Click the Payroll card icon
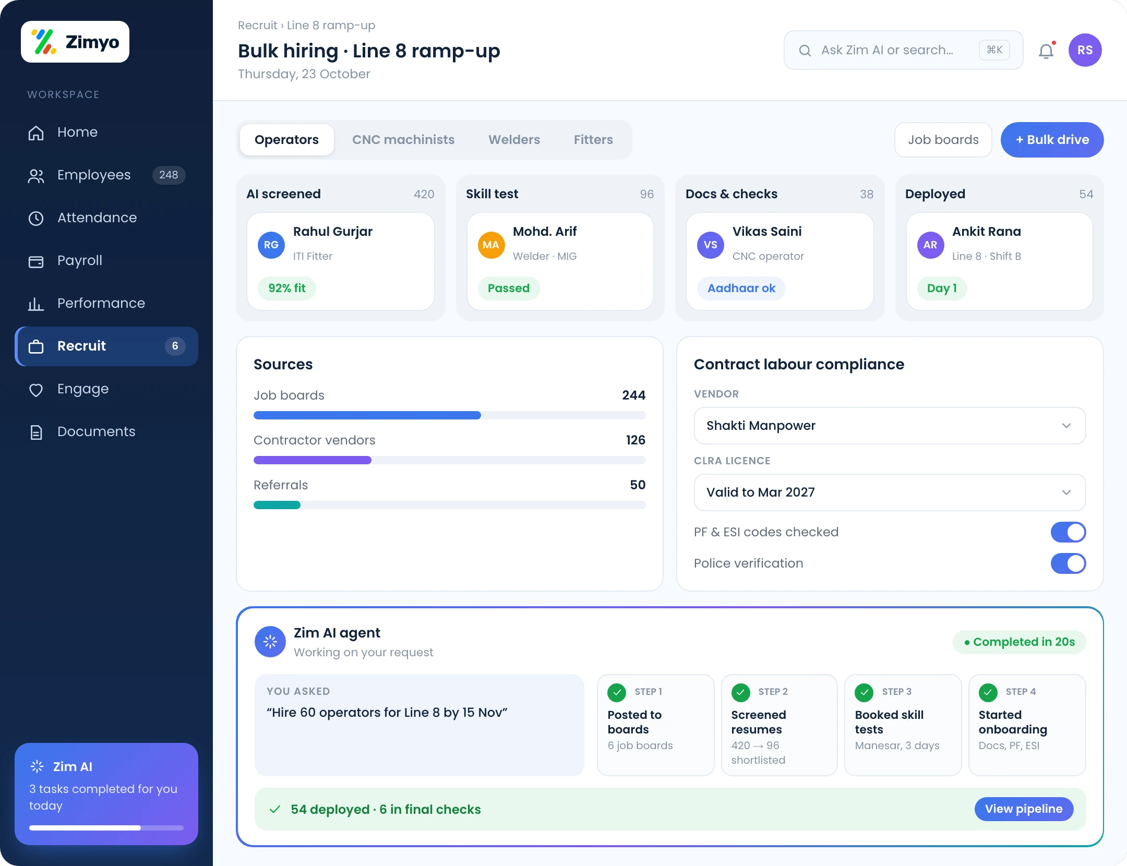This screenshot has width=1127, height=866. tap(36, 261)
